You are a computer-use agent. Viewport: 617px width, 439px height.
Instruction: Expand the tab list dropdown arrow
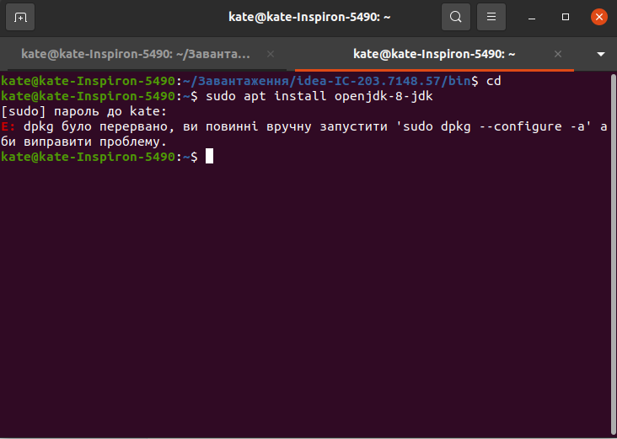click(600, 54)
